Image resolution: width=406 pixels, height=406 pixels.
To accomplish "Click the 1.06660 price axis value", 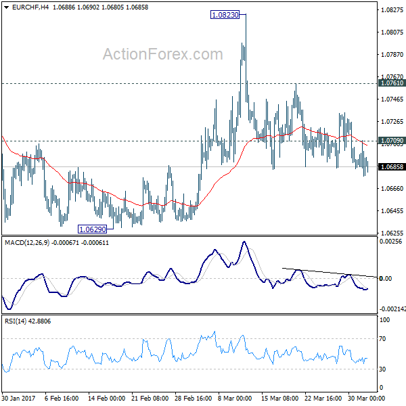I will click(392, 188).
